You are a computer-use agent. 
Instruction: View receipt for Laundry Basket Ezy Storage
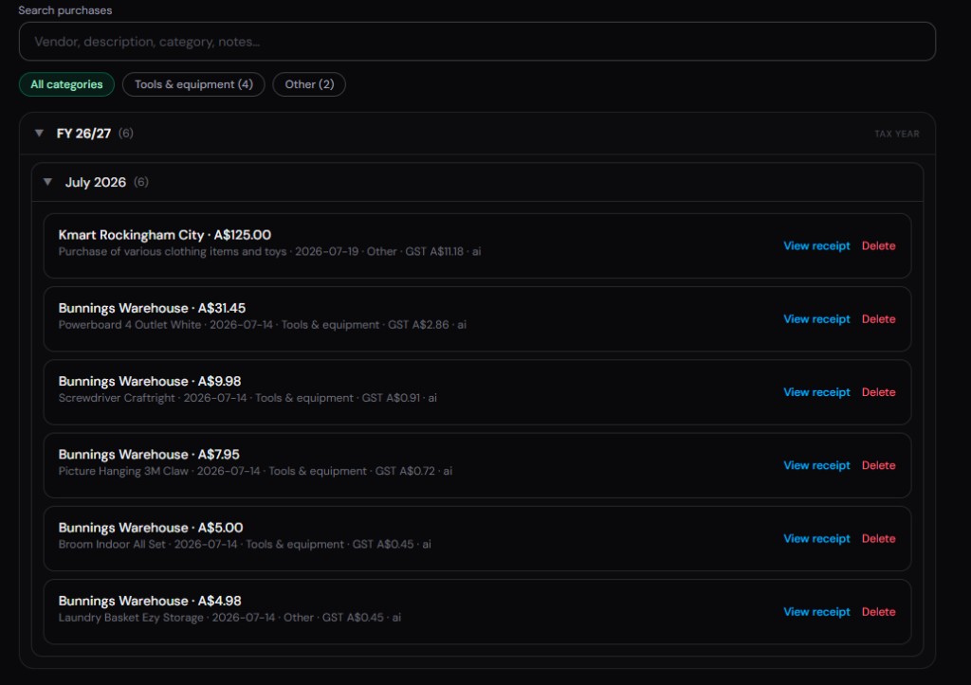point(816,611)
